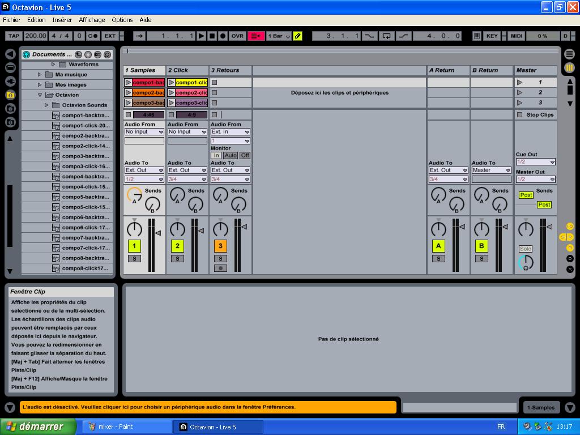Viewport: 580px width, 435px height.
Task: Open the Fichier menu
Action: pos(12,20)
